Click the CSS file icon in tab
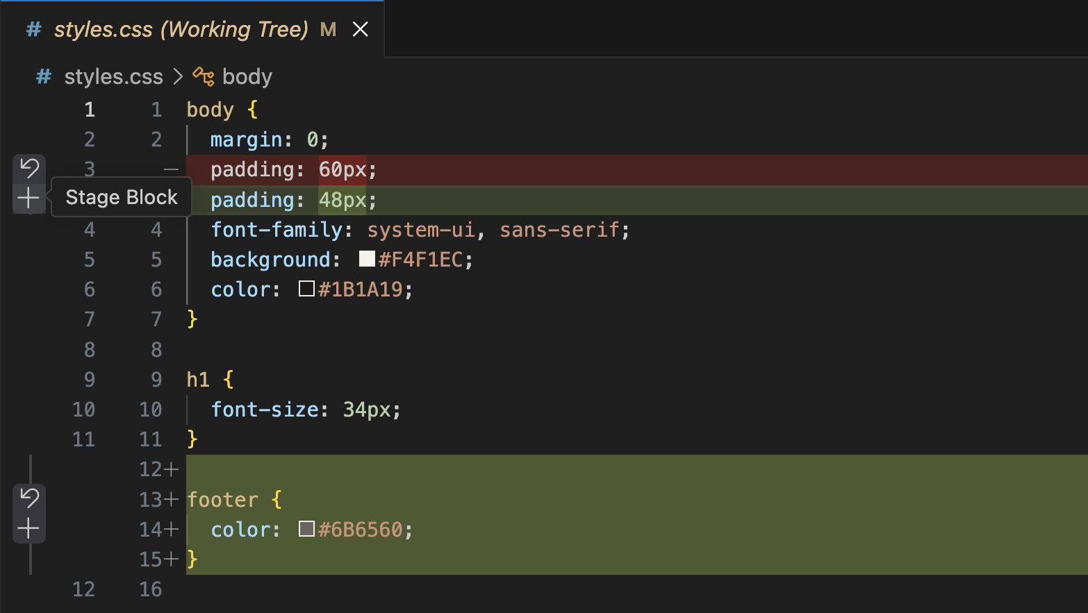 (33, 29)
